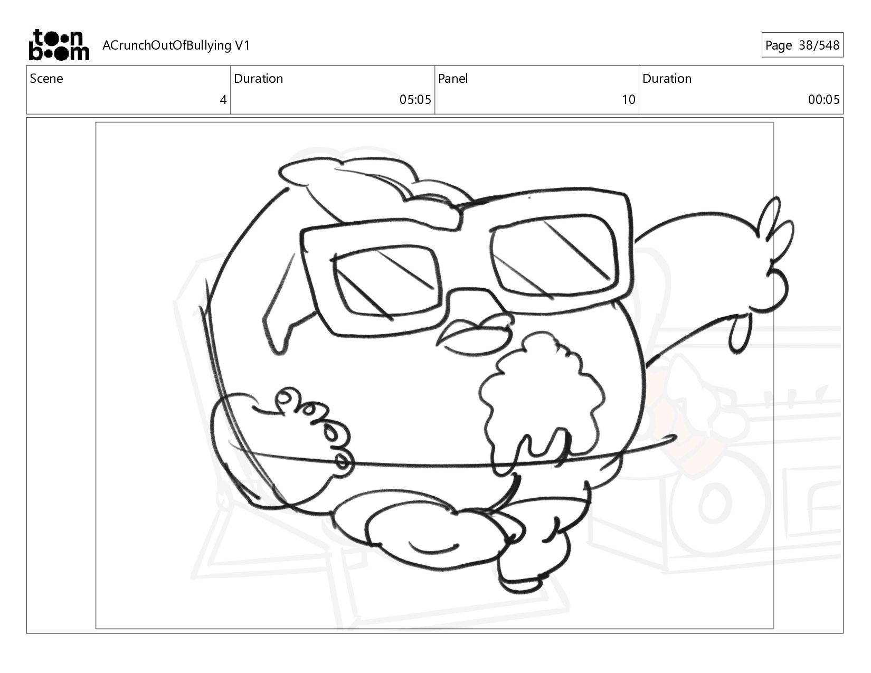Click the storyboard panel sketch of the owl
Image resolution: width=871 pixels, height=673 pixels.
(434, 375)
